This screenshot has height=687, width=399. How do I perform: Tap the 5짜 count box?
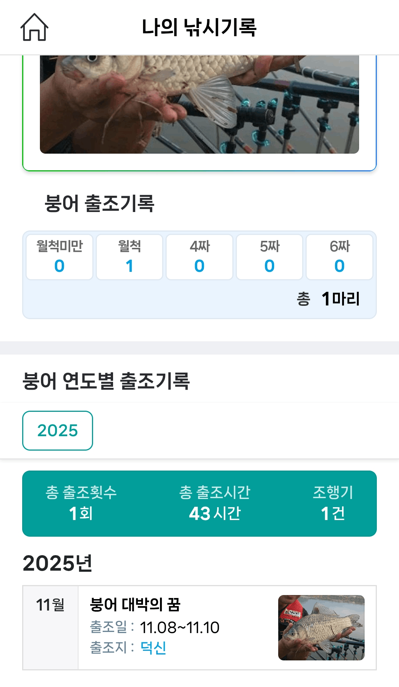(269, 257)
